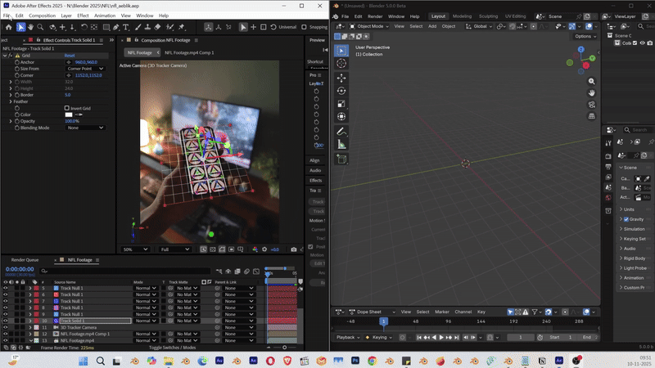The width and height of the screenshot is (655, 368).
Task: Choose the Rotation tool in After Effects
Action: tap(84, 27)
